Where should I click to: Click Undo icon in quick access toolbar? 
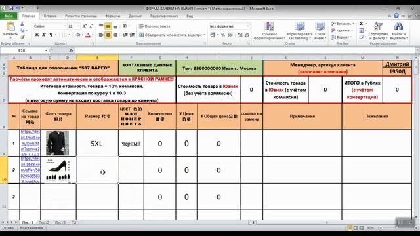click(x=18, y=9)
